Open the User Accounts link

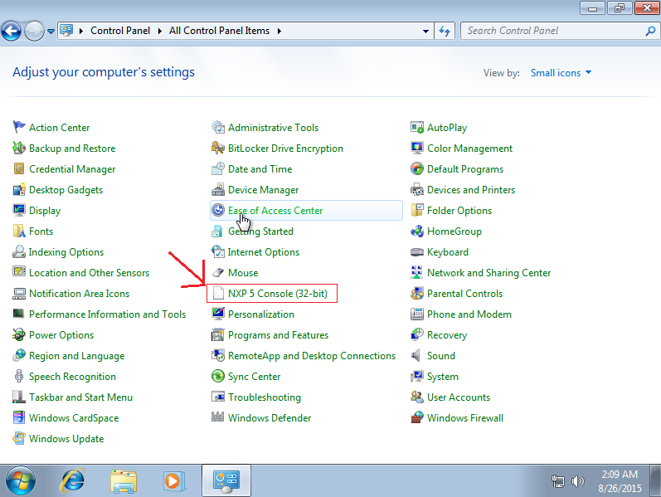tap(459, 397)
